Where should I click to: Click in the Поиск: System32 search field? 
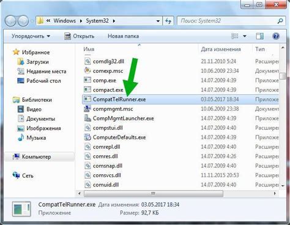coord(228,21)
